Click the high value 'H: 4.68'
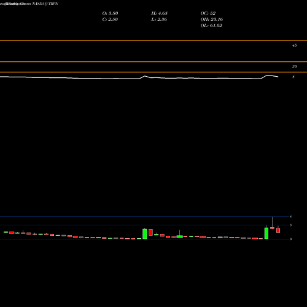This screenshot has height=307, width=307. [160, 14]
